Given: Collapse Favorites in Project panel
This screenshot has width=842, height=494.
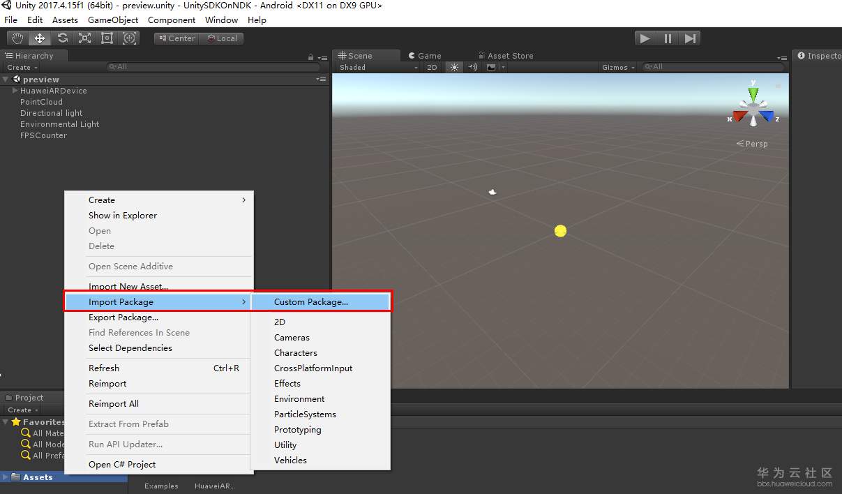Looking at the screenshot, I should pyautogui.click(x=6, y=422).
